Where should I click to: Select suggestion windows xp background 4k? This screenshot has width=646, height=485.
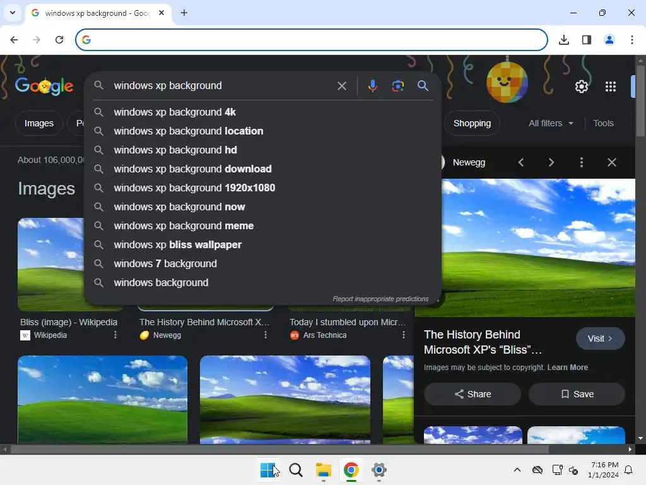coord(263,112)
